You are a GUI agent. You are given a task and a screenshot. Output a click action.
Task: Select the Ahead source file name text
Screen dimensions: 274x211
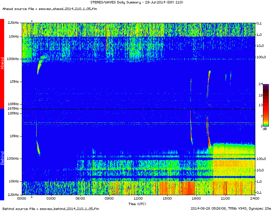tap(50, 9)
